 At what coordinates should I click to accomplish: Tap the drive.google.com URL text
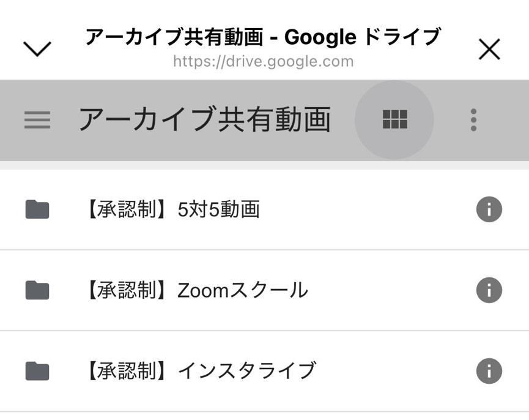click(x=263, y=61)
